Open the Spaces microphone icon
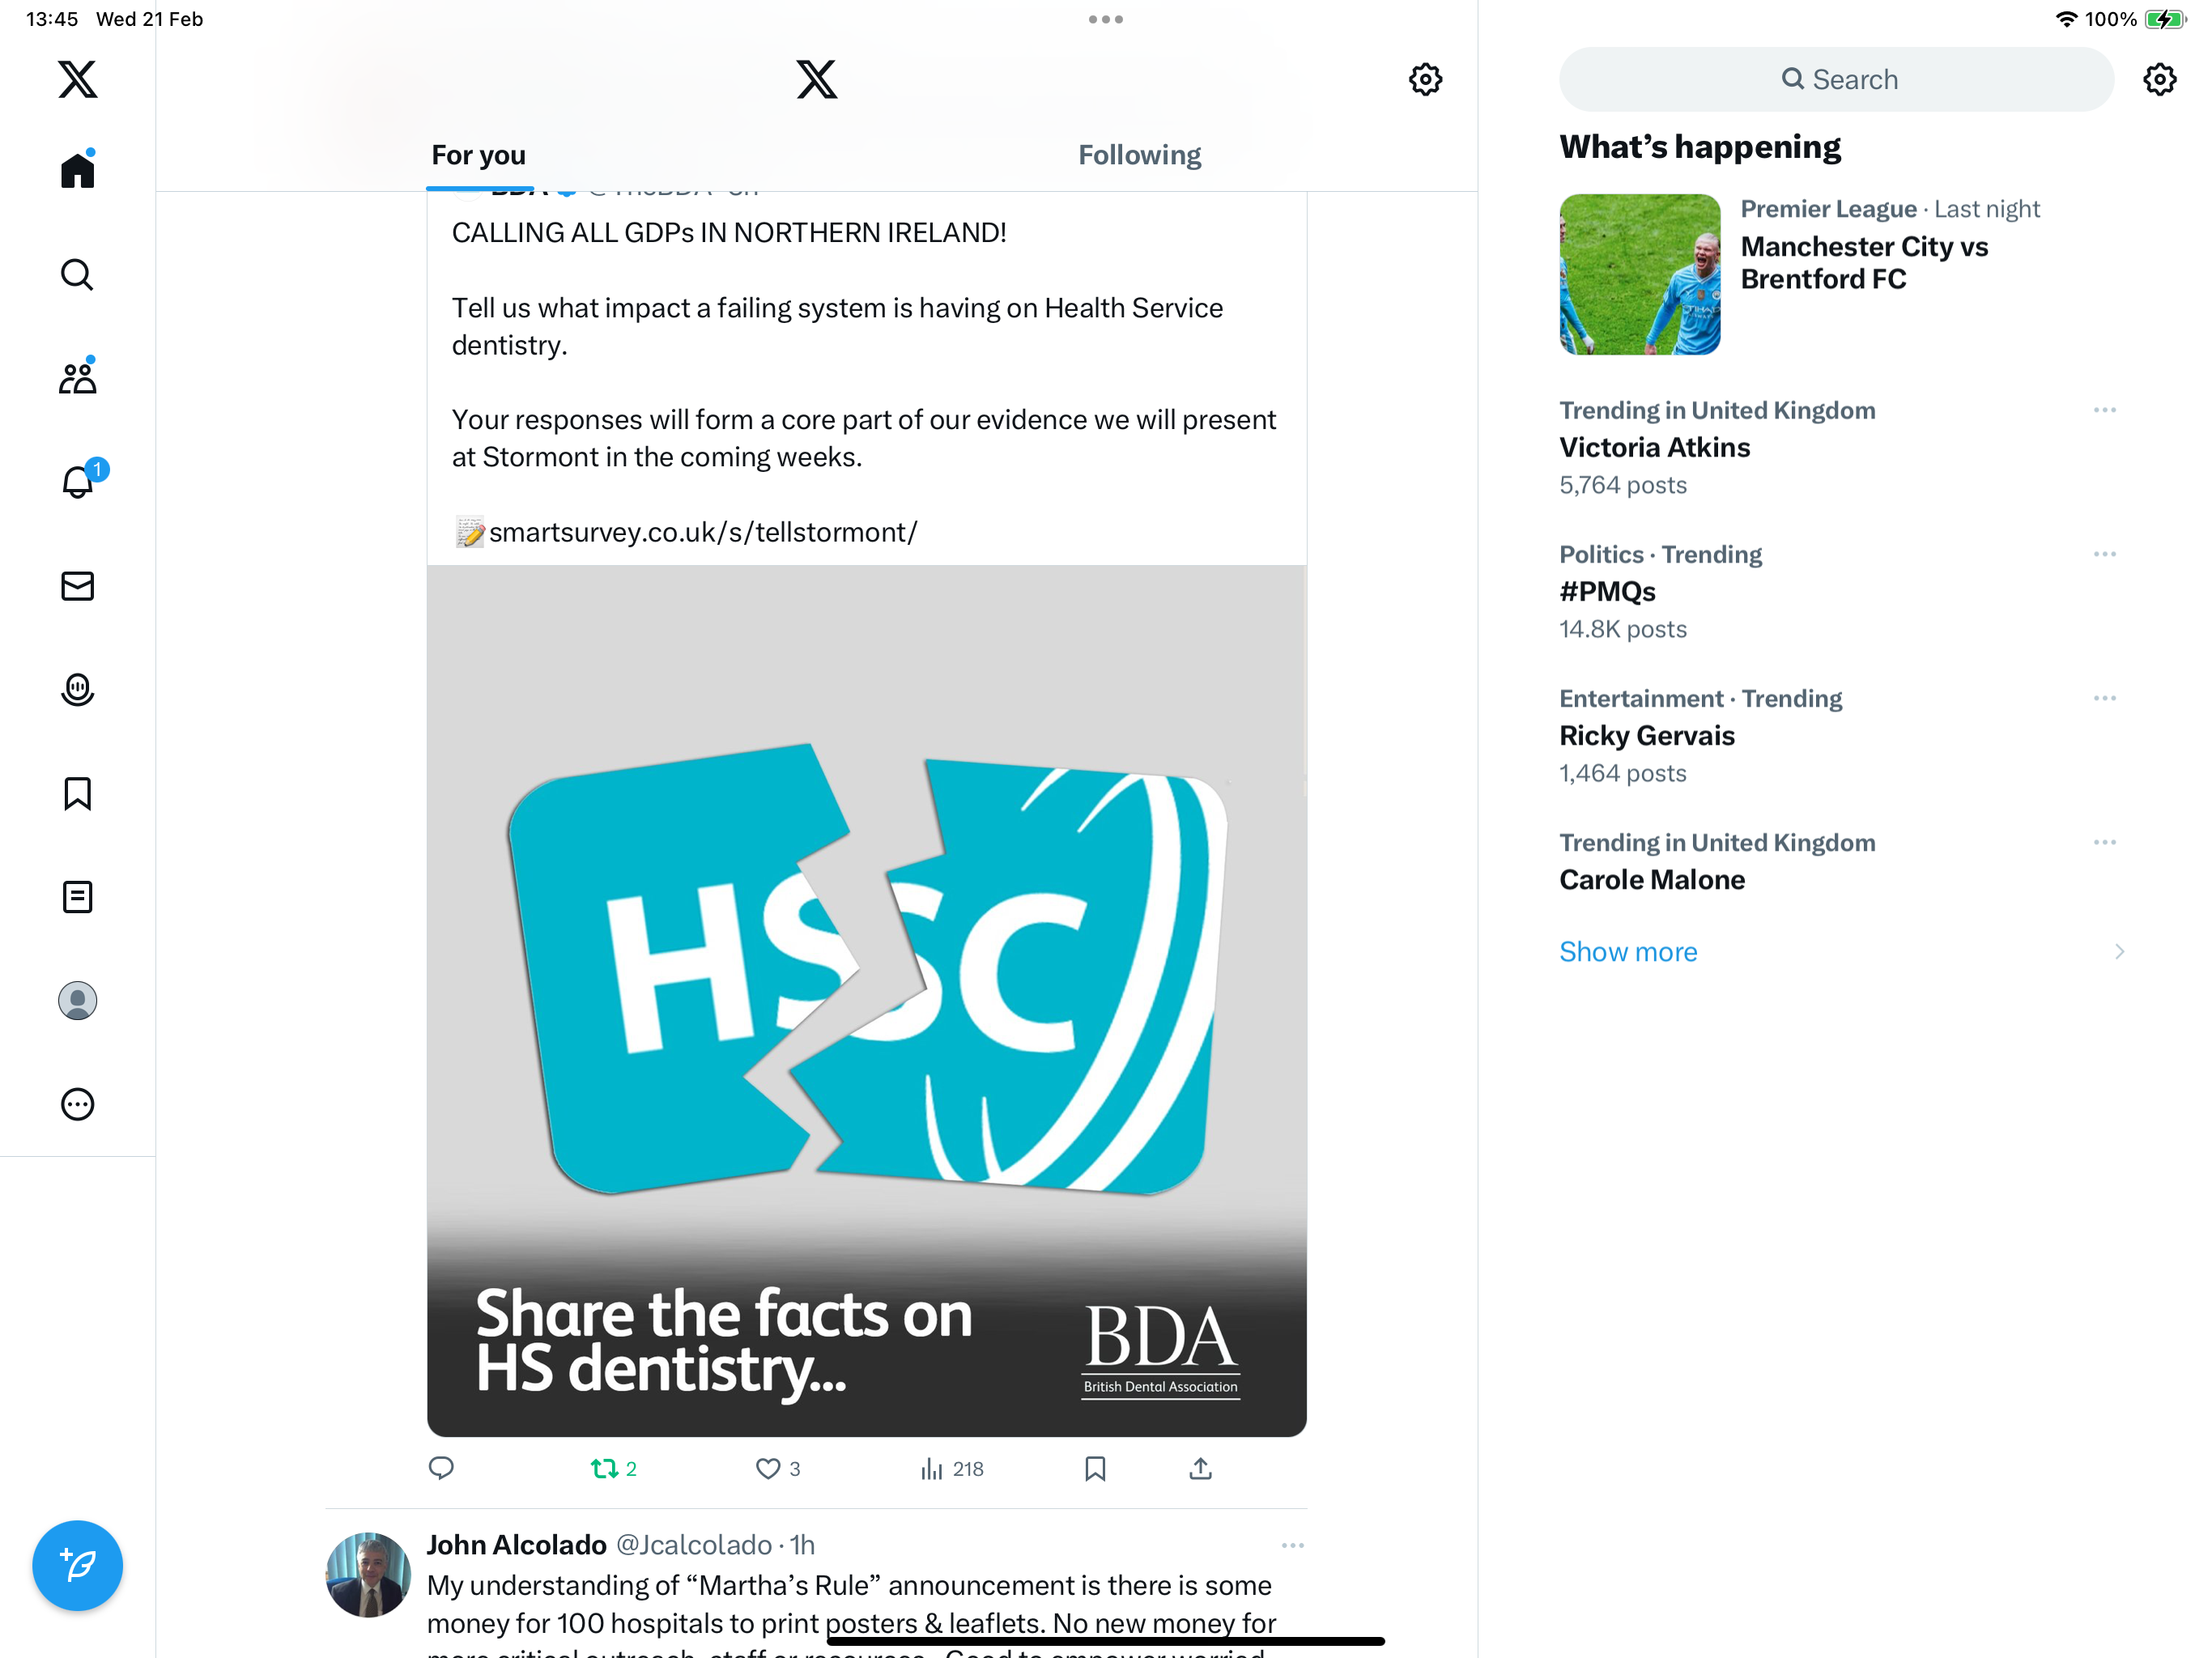 (77, 689)
